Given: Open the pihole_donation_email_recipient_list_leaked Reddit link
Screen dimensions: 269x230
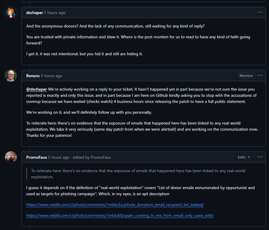Looking at the screenshot, I should [x=115, y=205].
